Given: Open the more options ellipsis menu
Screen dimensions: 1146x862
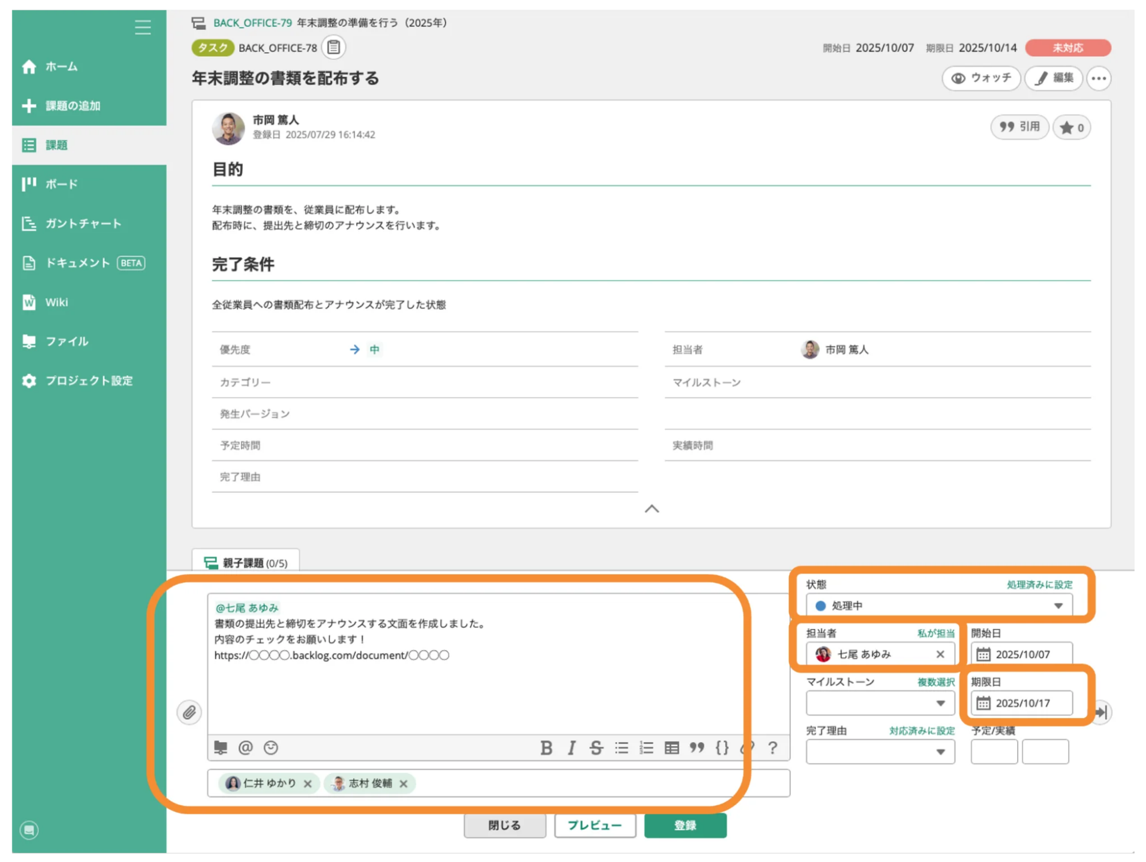Looking at the screenshot, I should (1098, 79).
